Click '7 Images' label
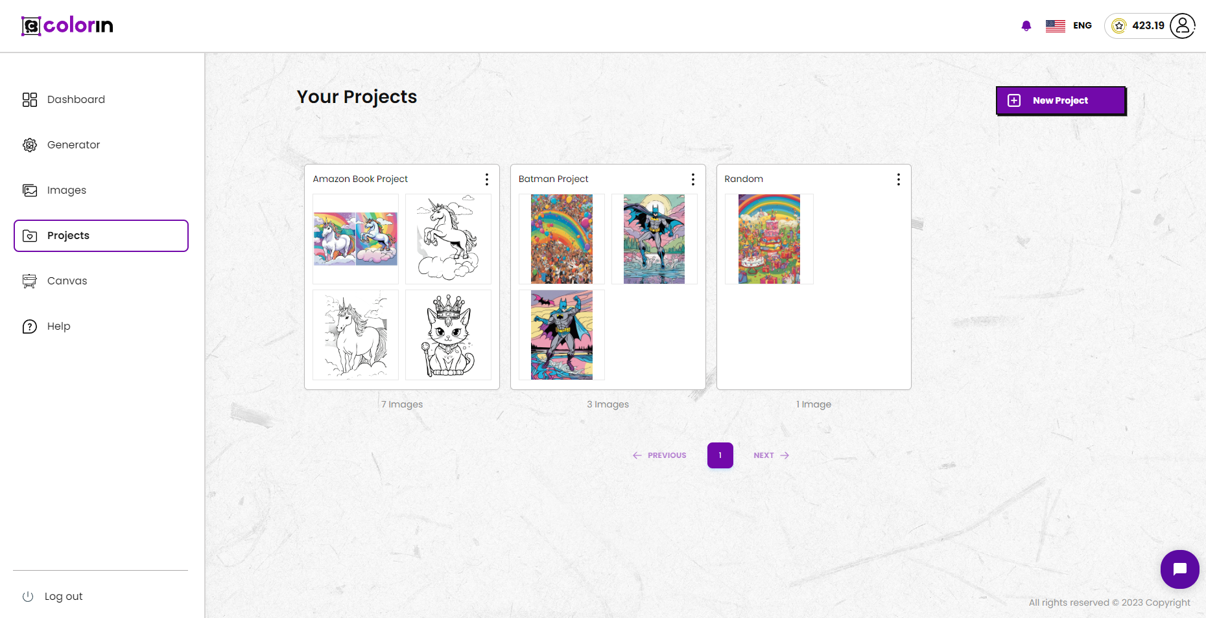 (x=402, y=404)
